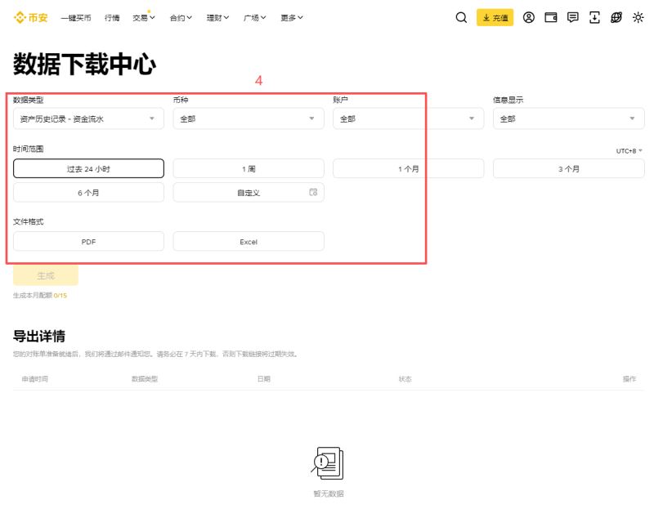
Task: Open the 数据类型 dropdown
Action: 84,118
